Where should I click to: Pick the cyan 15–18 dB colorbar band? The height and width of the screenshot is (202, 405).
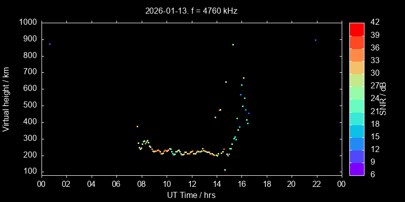coord(356,131)
